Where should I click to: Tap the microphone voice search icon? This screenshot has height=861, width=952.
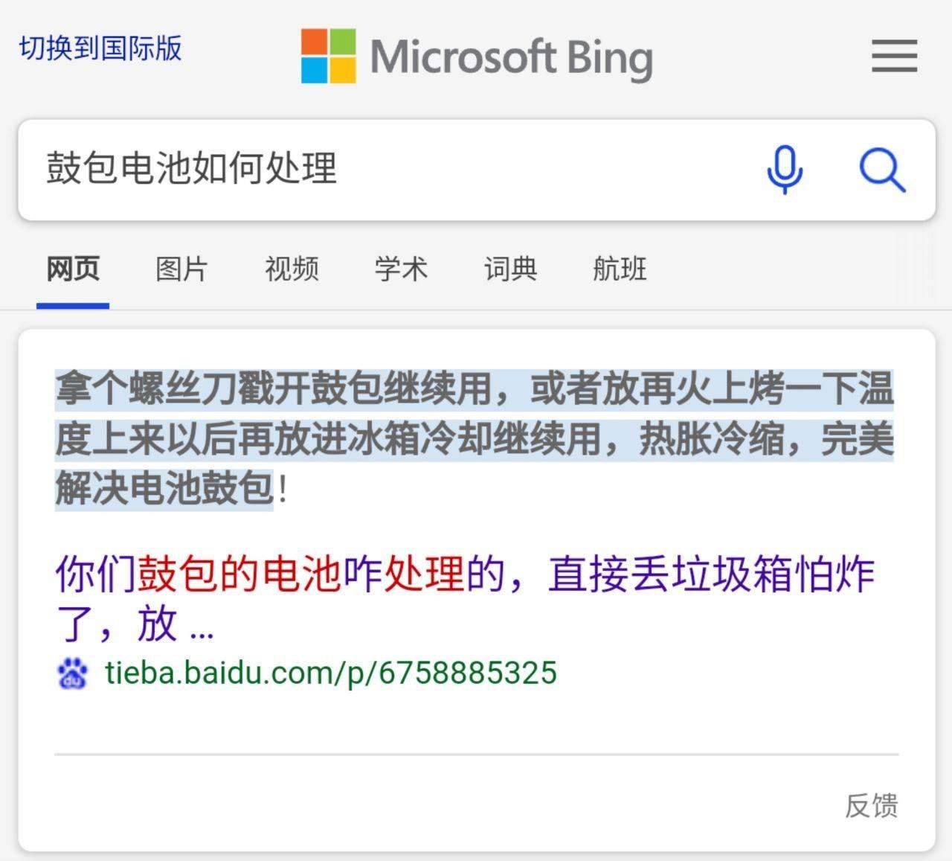[x=785, y=169]
